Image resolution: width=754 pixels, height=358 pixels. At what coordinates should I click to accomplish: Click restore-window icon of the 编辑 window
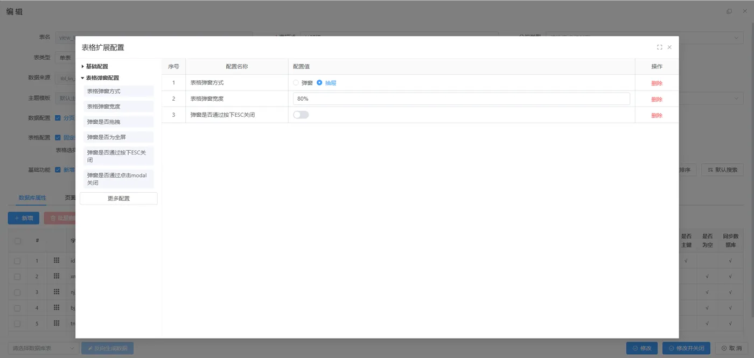coord(729,11)
